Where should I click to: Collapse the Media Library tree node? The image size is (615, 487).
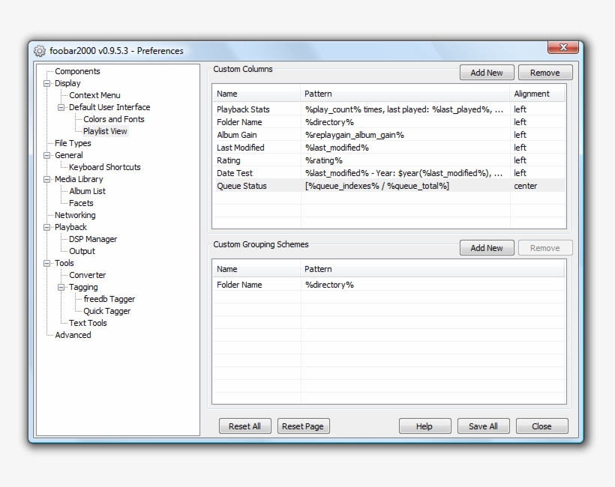[x=47, y=180]
